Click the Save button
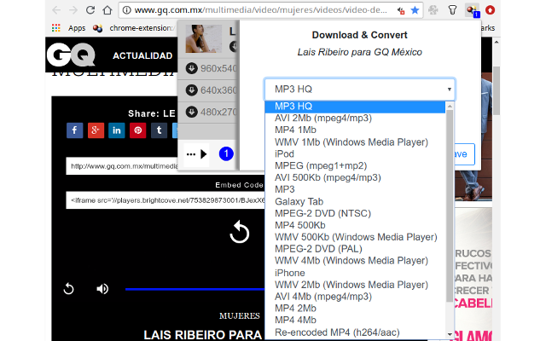The width and height of the screenshot is (546, 341). coord(464,154)
